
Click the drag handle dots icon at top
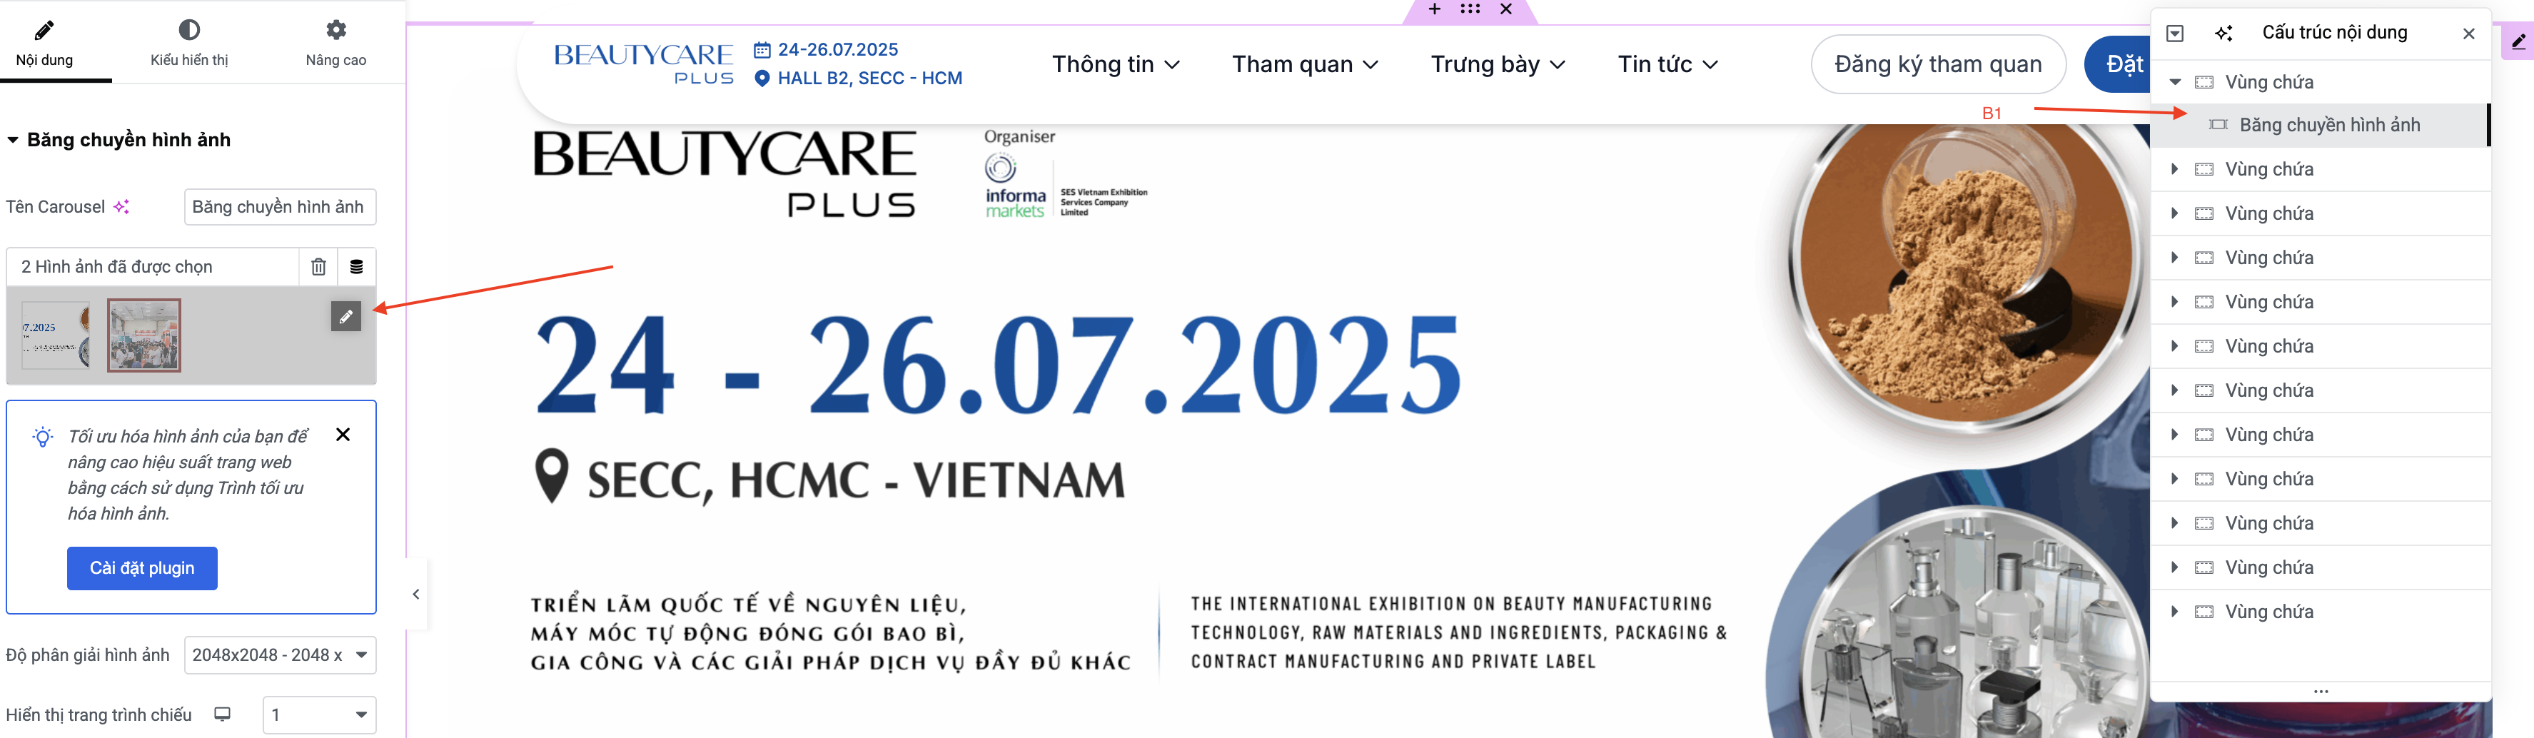[x=1470, y=9]
